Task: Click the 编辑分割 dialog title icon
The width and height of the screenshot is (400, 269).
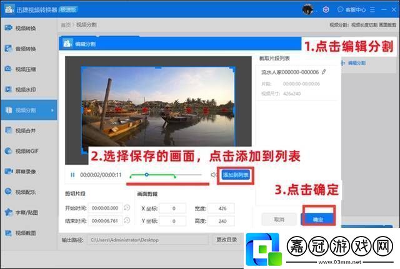Action: 67,44
